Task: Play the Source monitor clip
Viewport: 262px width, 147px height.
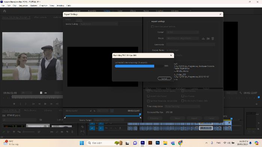Action: click(x=45, y=104)
